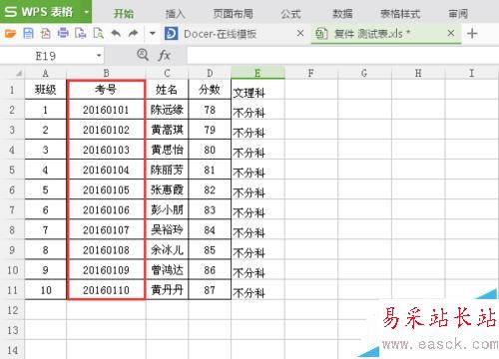The image size is (499, 359).
Task: Select row 12 header
Action: click(12, 310)
